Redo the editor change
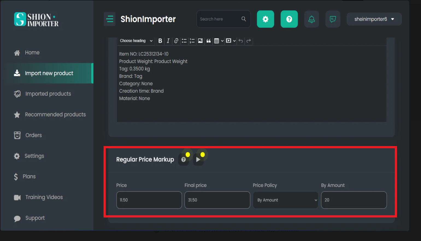The image size is (421, 241). [249, 41]
